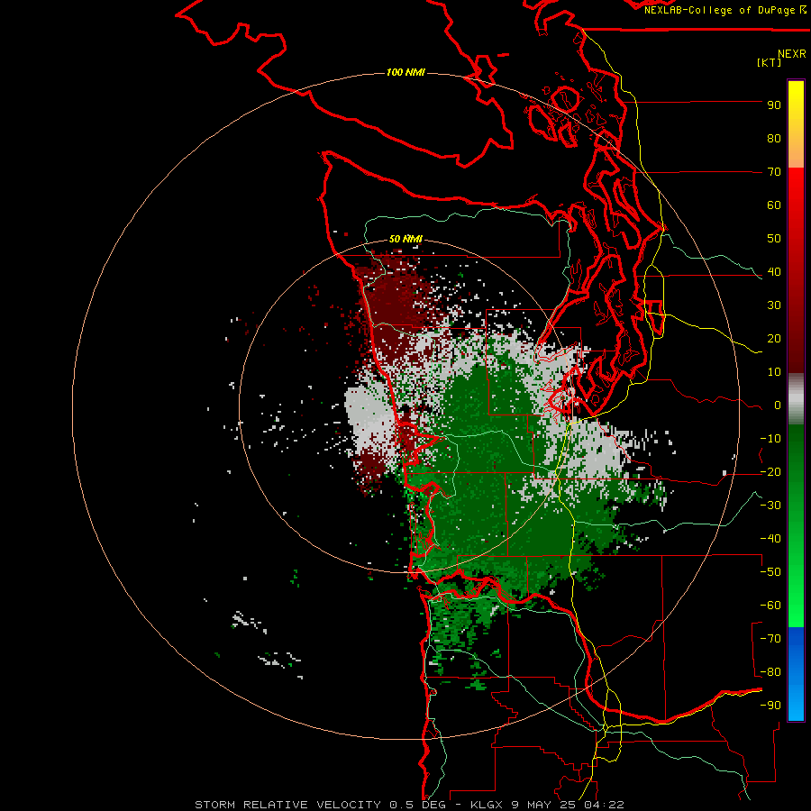
Task: Click the 0 value on the velocity scale
Action: (x=778, y=405)
